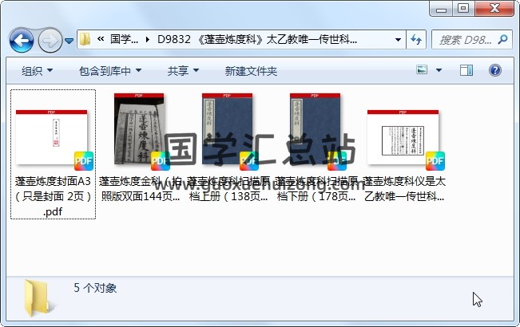Expand the view options dropdown arrow
Image resolution: width=520 pixels, height=327 pixels.
[439, 70]
